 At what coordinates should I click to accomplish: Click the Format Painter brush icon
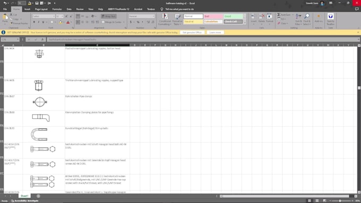pyautogui.click(x=11, y=23)
